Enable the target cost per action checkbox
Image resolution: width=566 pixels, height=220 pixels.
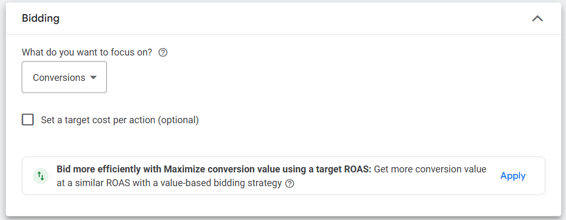28,120
